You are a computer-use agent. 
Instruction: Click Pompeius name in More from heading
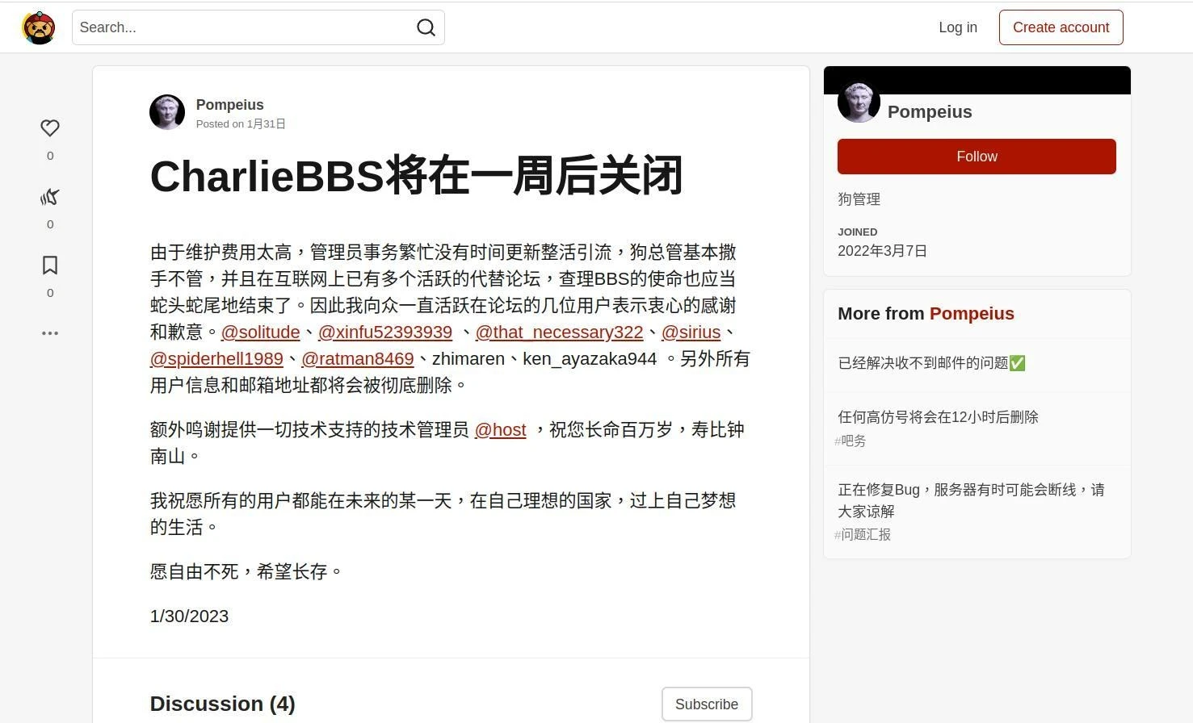tap(972, 314)
